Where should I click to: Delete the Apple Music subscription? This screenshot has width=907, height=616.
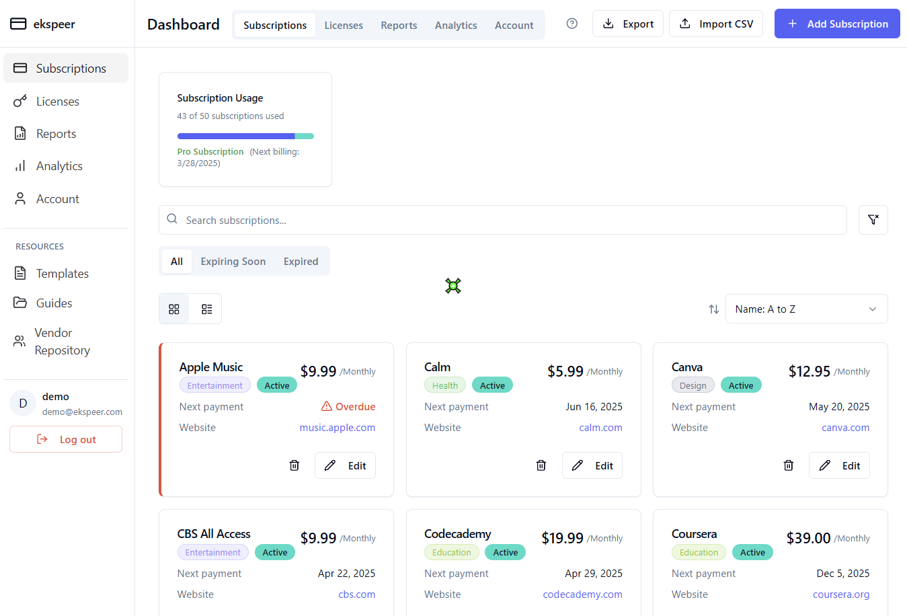click(294, 465)
